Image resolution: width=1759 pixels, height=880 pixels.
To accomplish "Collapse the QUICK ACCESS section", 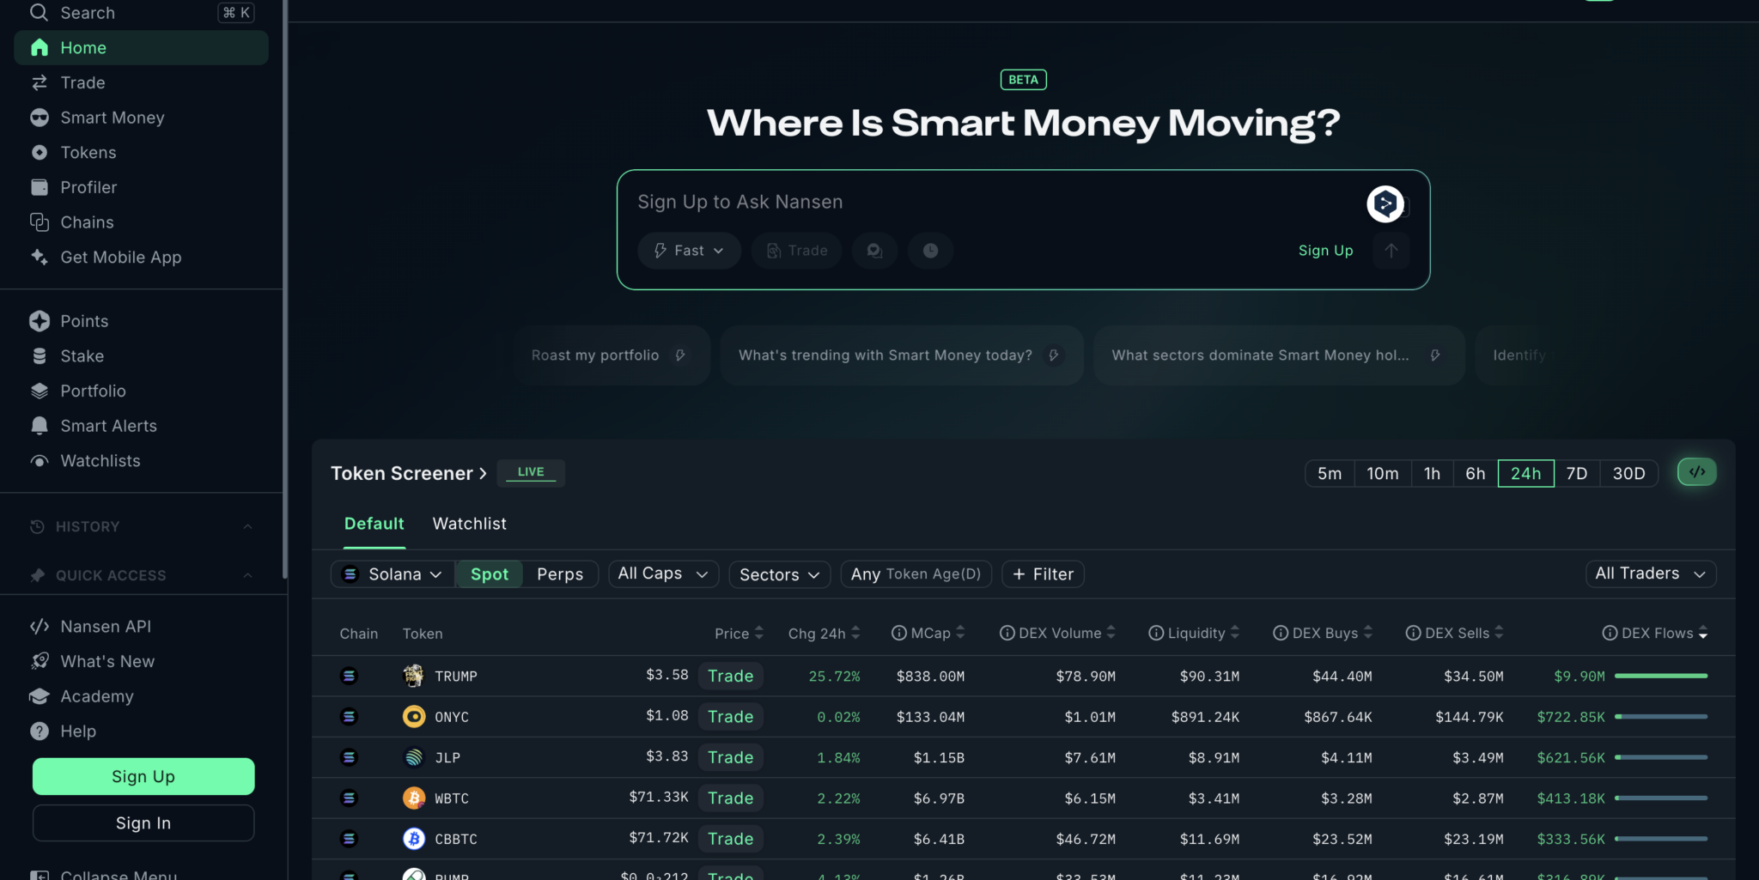I will tap(247, 575).
